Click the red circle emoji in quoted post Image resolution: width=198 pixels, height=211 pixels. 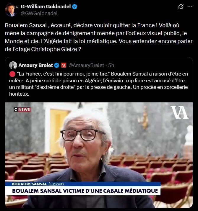pos(12,74)
